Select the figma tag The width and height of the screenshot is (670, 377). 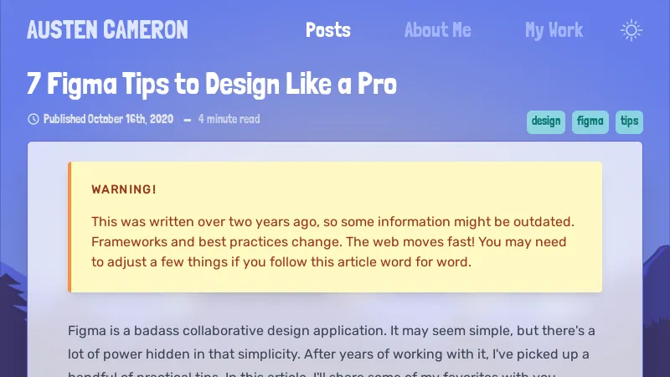(590, 121)
